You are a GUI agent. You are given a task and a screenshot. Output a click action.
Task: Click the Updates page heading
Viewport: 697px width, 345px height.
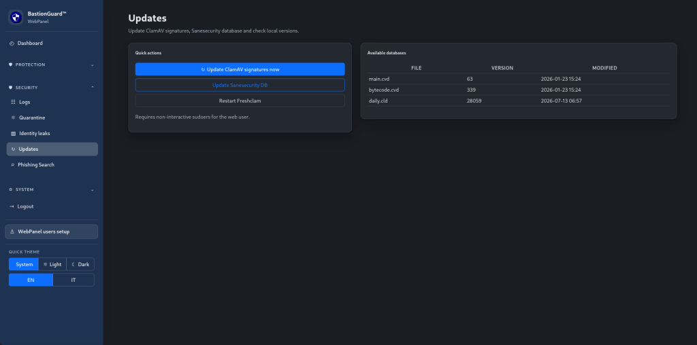(147, 18)
